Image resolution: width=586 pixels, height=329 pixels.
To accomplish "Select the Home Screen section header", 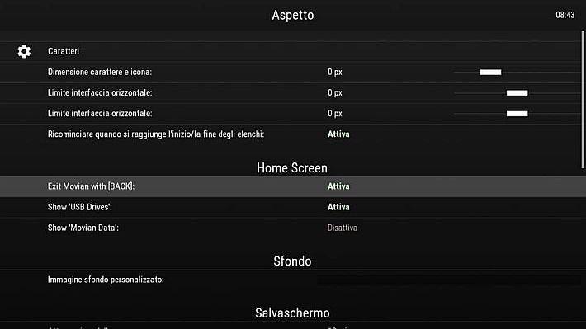I will [292, 168].
